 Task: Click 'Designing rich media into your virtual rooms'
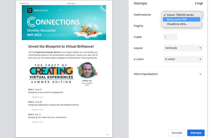pos(47,117)
